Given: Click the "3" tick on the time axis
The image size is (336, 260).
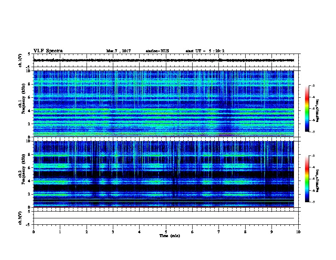Looking at the screenshot, I should (x=113, y=232).
